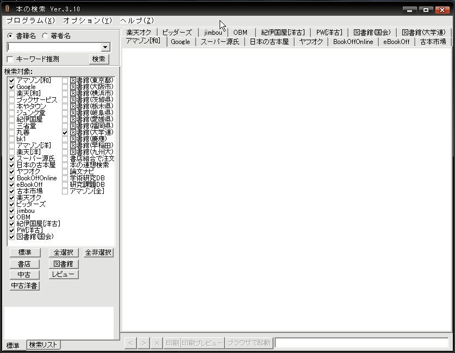455x353 pixels.
Task: Switch to the 図書館(国会) tab
Action: tap(372, 33)
